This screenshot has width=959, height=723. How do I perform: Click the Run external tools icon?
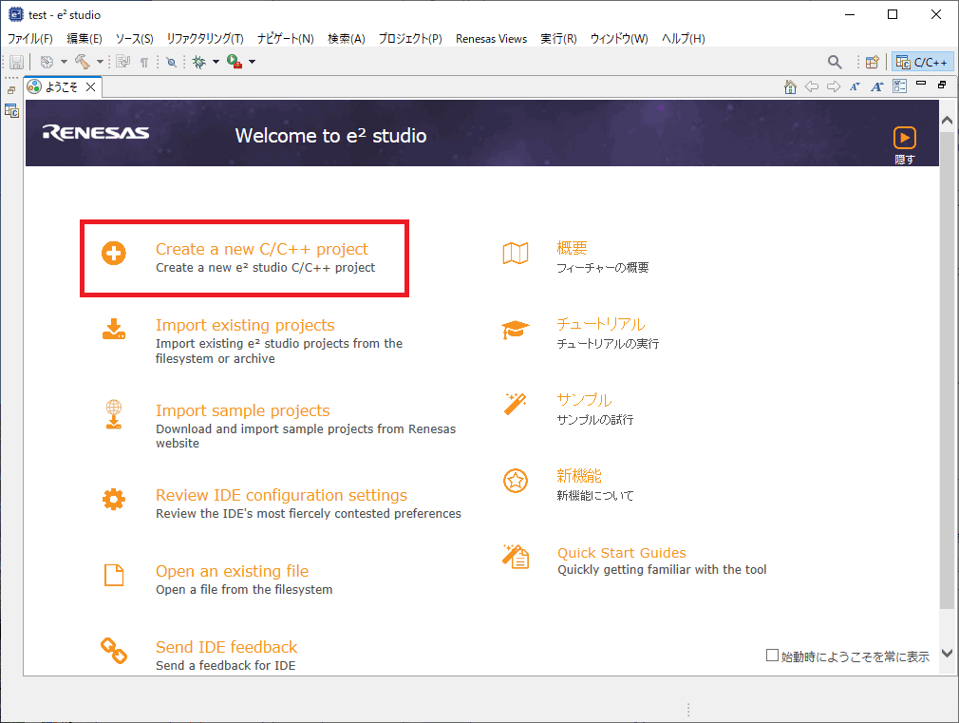tap(235, 62)
